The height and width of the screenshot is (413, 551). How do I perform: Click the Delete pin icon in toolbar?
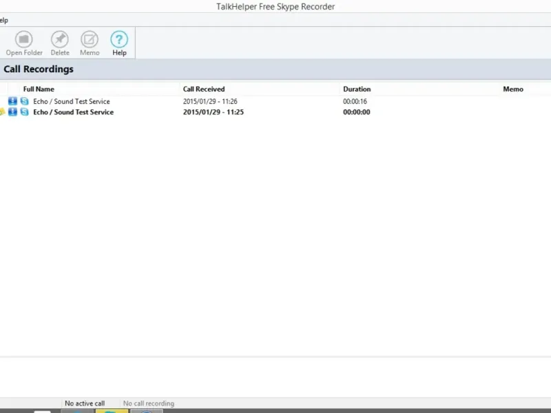pos(60,39)
